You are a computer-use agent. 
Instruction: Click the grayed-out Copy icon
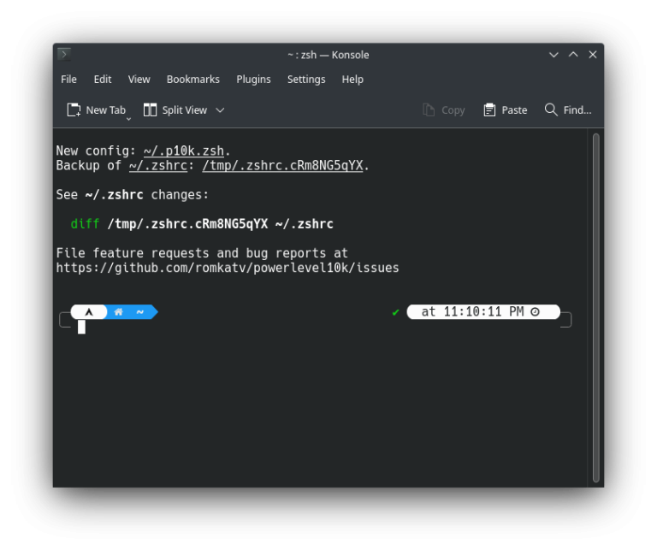pyautogui.click(x=429, y=110)
